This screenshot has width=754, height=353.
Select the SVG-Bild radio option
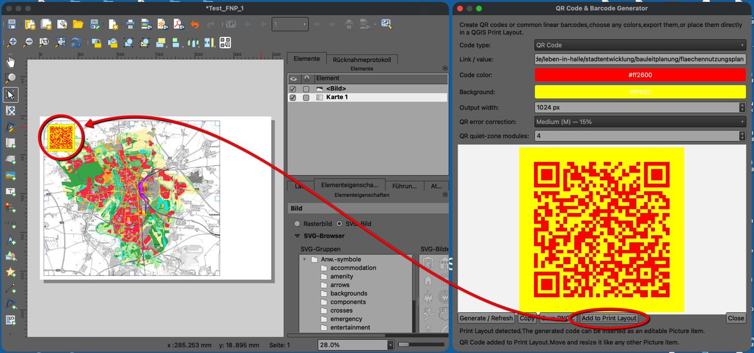coord(340,224)
